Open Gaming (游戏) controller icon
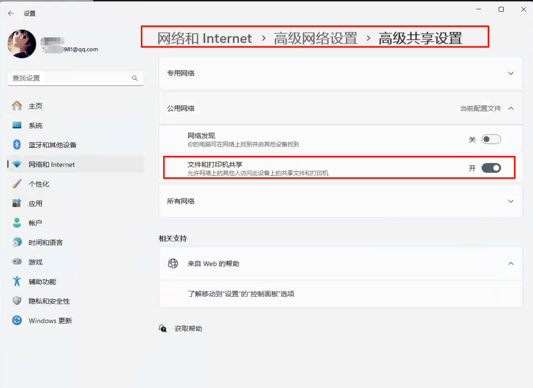 17,262
